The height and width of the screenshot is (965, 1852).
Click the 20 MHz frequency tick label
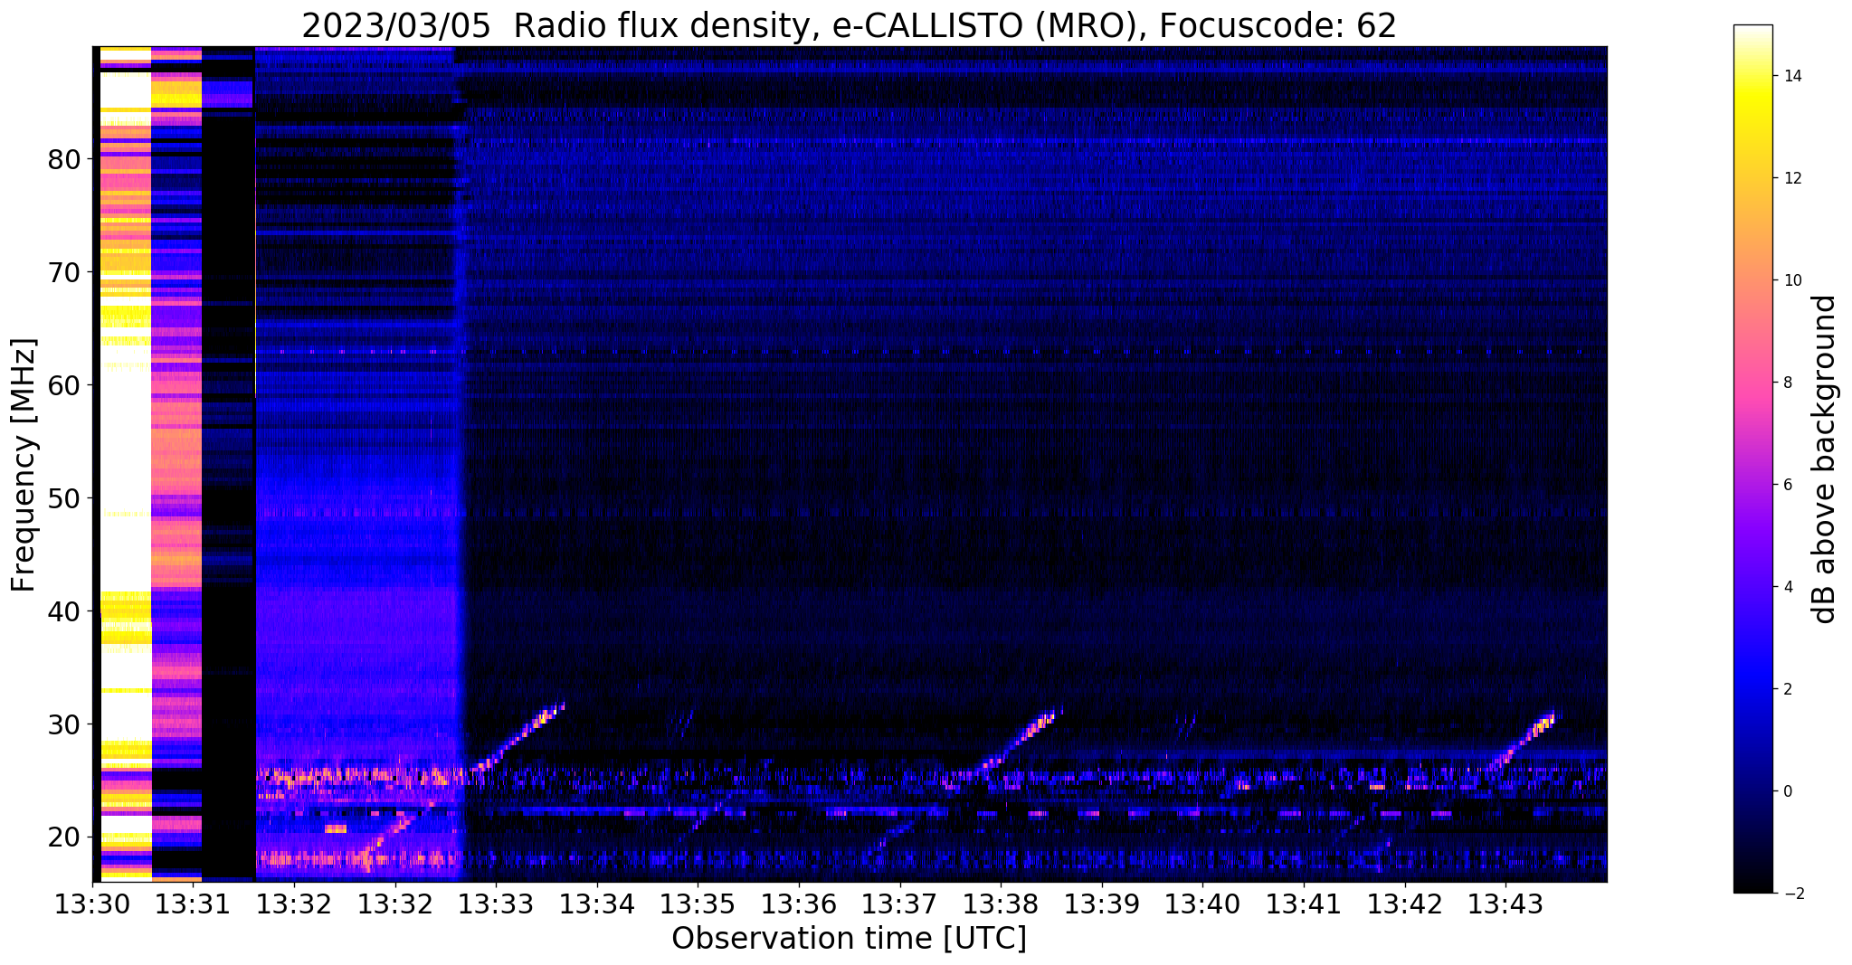[x=64, y=837]
